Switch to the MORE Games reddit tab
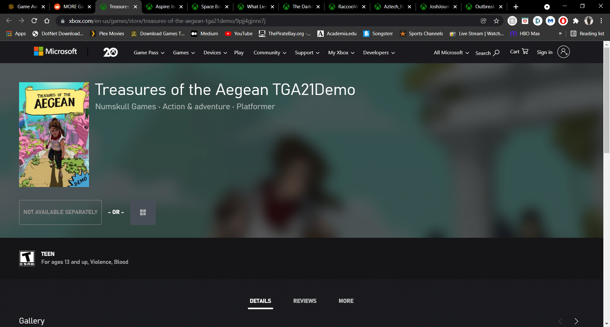This screenshot has height=327, width=610. tap(72, 7)
